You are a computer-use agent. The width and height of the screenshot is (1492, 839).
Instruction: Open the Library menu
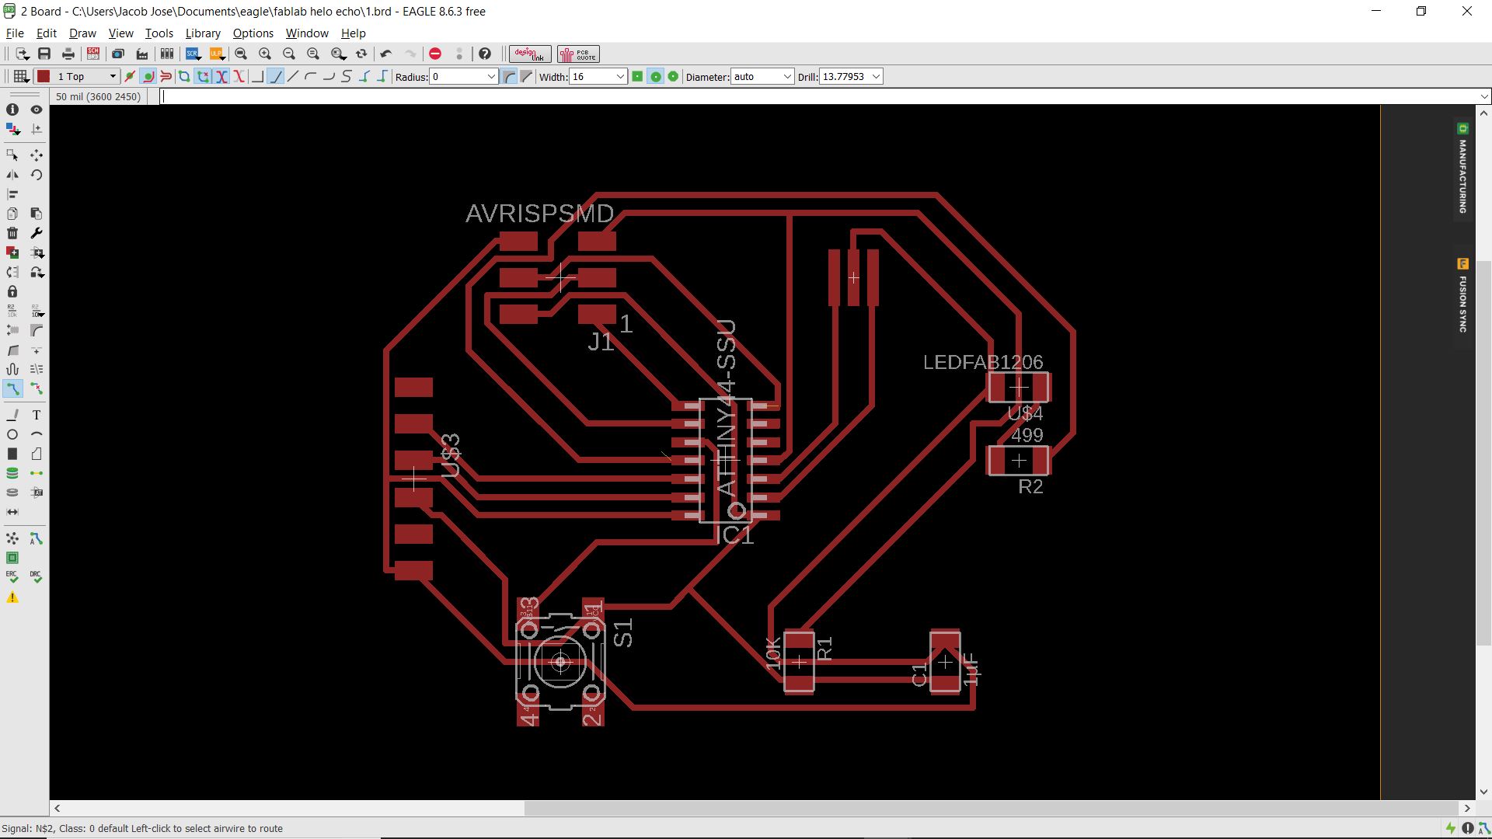click(203, 33)
